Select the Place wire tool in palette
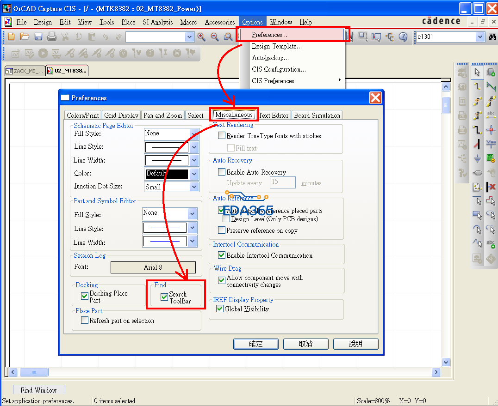The width and height of the screenshot is (498, 406). (x=477, y=86)
